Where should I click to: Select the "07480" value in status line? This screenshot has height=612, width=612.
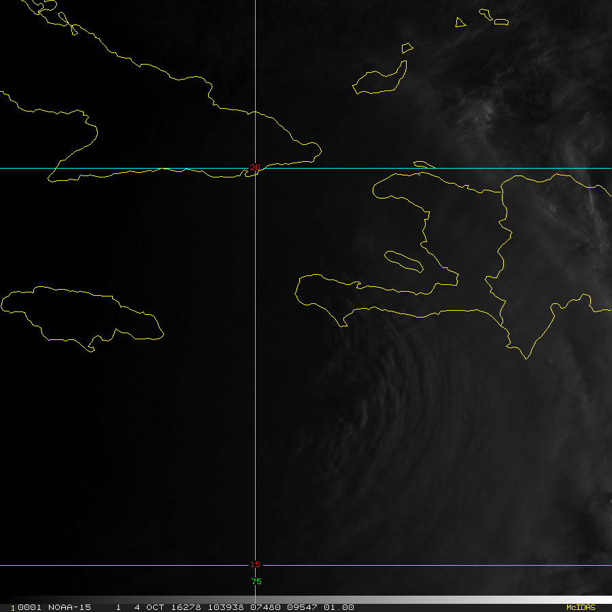coord(265,607)
